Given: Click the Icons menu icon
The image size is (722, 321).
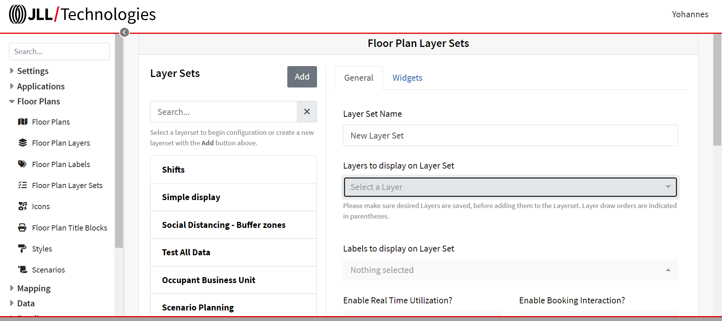Looking at the screenshot, I should [x=23, y=206].
